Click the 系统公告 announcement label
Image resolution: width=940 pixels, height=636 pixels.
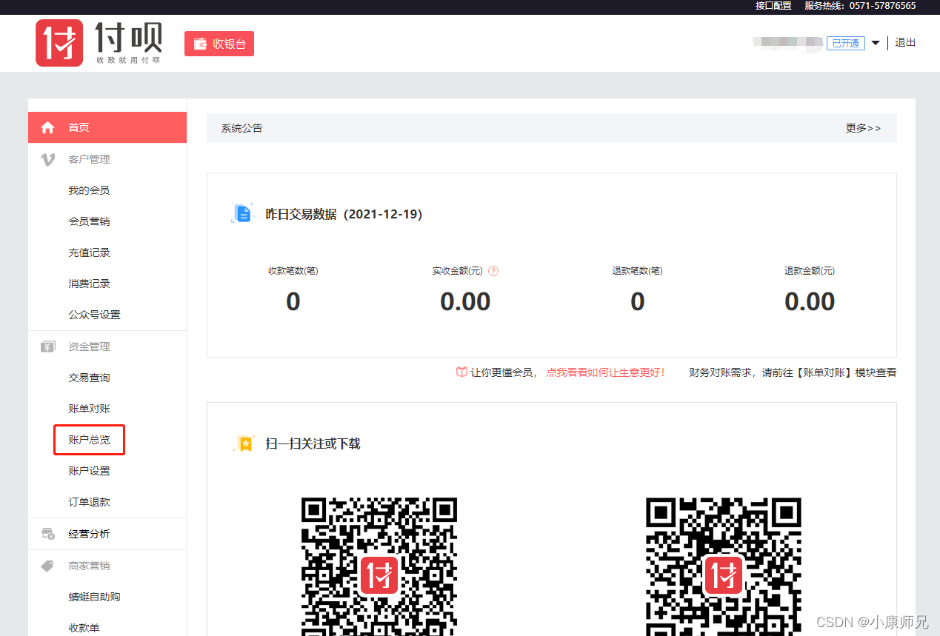(x=241, y=128)
